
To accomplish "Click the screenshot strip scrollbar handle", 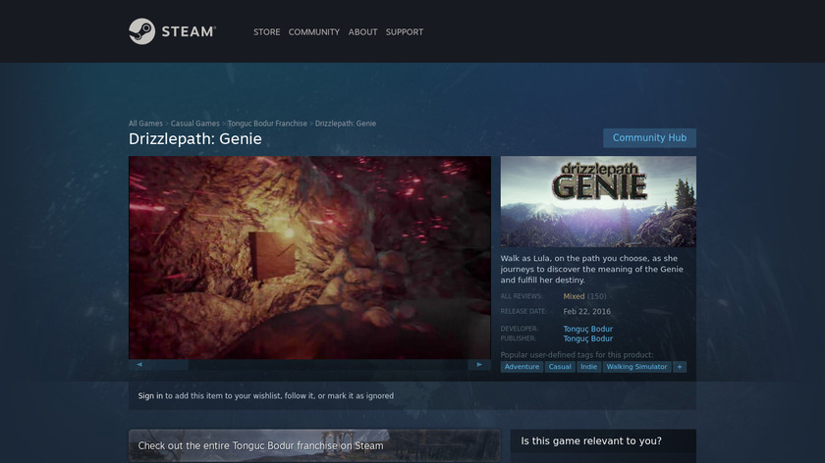I will 170,365.
